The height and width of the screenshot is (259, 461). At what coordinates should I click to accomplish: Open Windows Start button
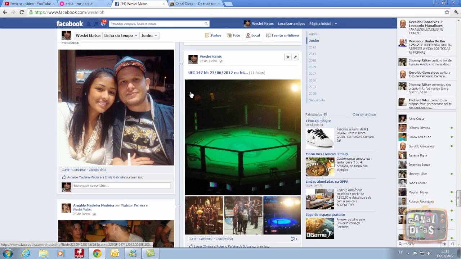coord(8,253)
